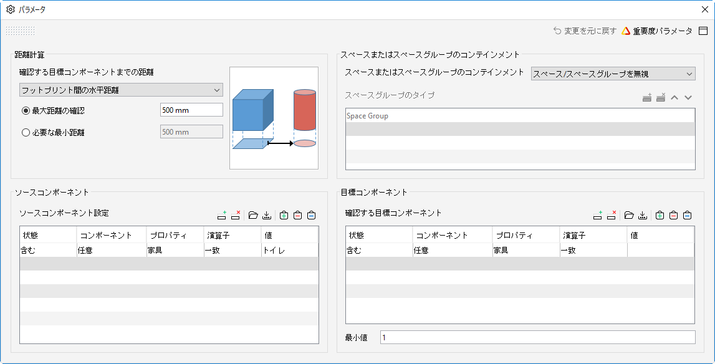Move down arrow for スペースグループのタイプ list
The height and width of the screenshot is (364, 715).
(688, 98)
